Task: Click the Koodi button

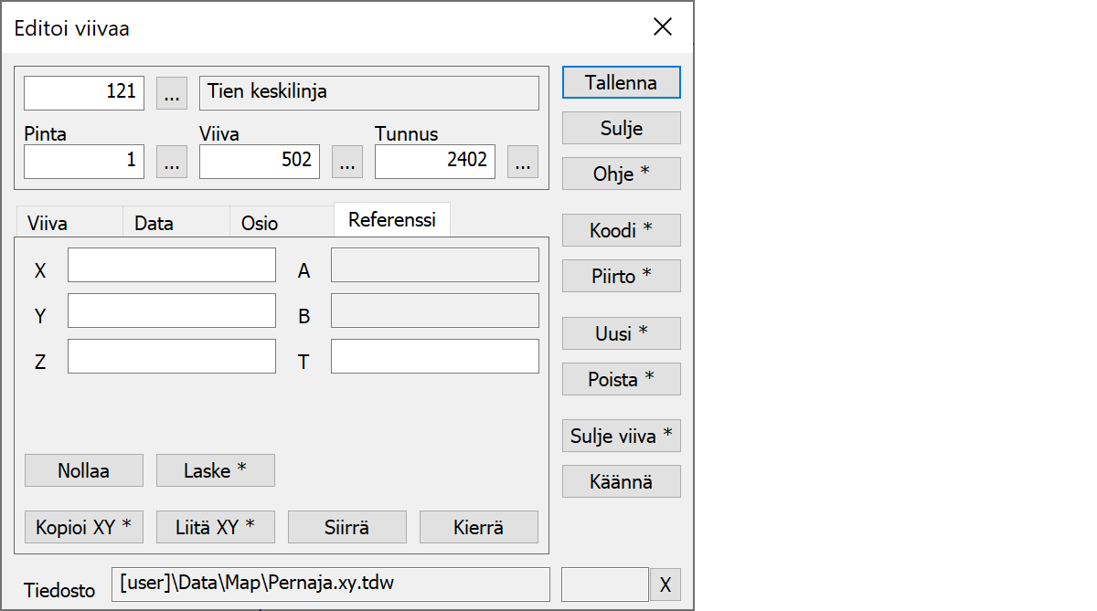Action: pyautogui.click(x=622, y=230)
